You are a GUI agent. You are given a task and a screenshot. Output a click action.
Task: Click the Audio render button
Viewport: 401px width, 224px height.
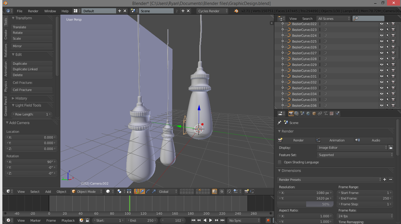(374, 140)
